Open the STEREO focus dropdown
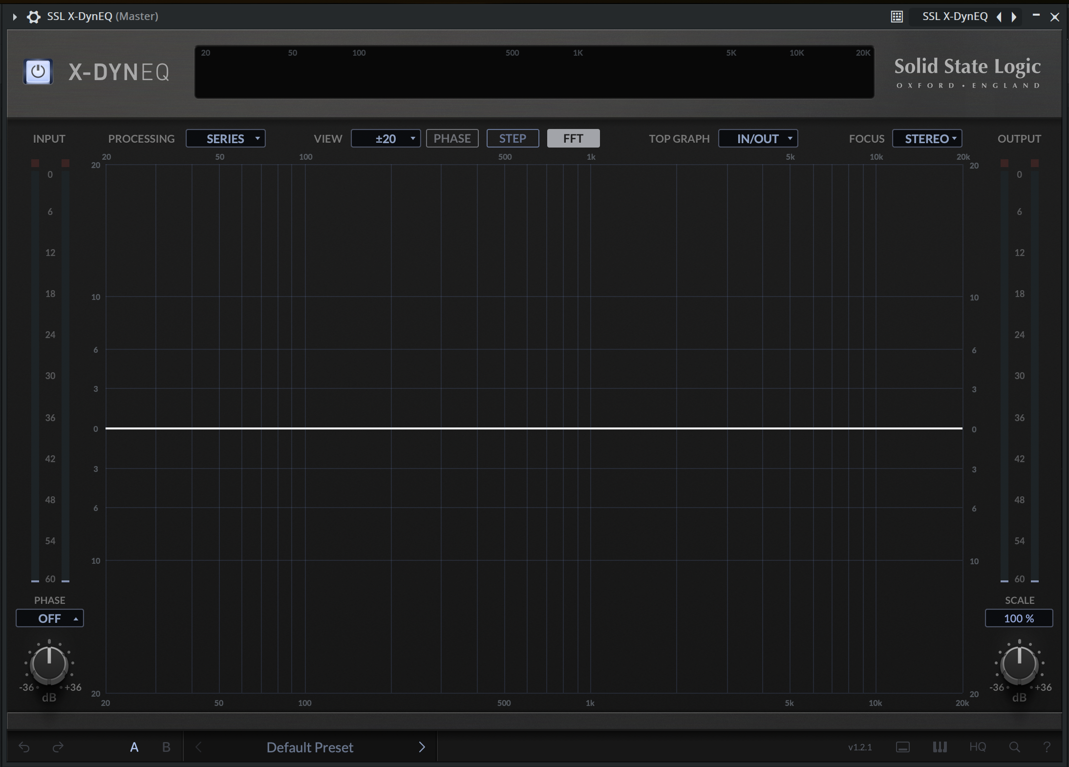1069x767 pixels. (926, 138)
